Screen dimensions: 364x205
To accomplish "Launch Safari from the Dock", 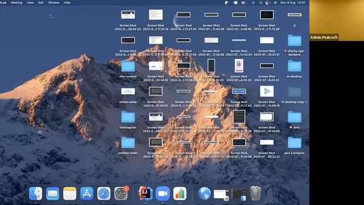I will [x=104, y=194].
